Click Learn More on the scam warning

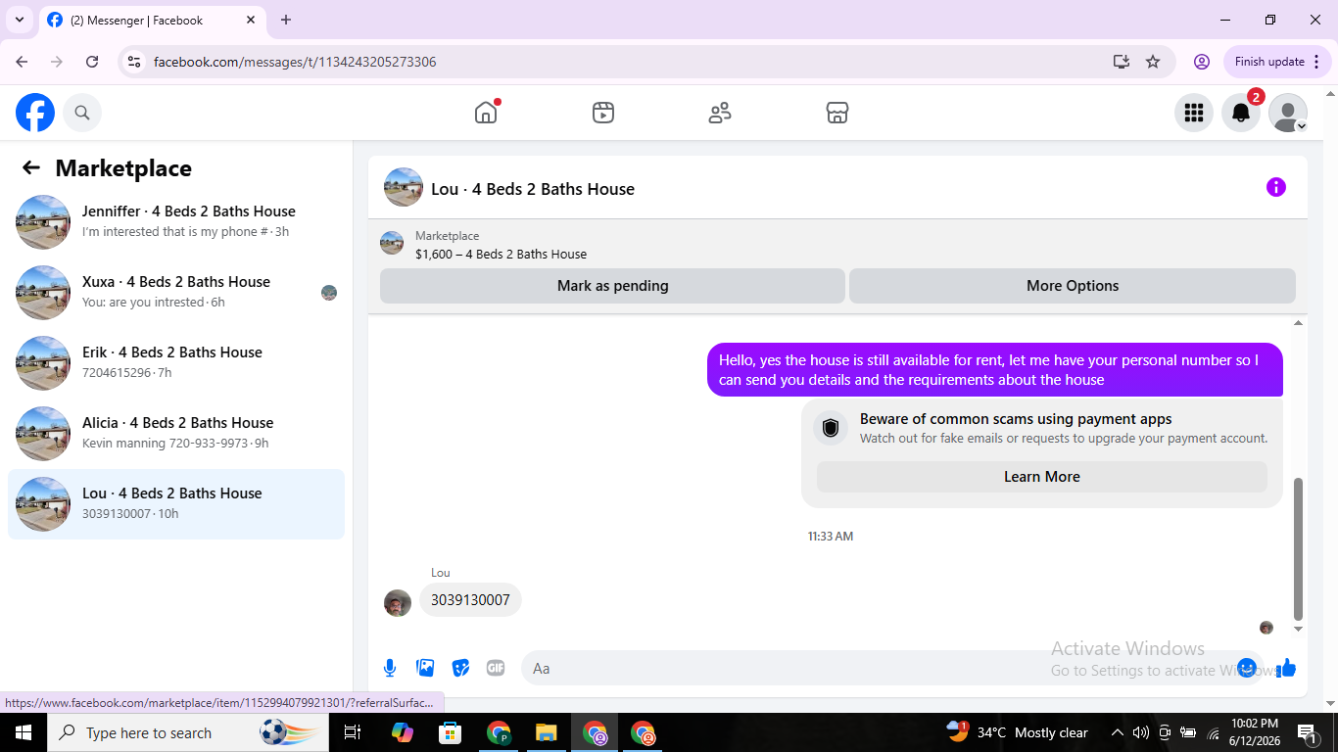click(x=1042, y=477)
